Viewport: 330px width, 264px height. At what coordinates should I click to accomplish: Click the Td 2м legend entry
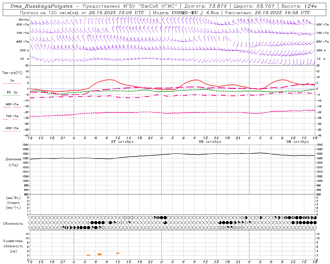coord(12,92)
